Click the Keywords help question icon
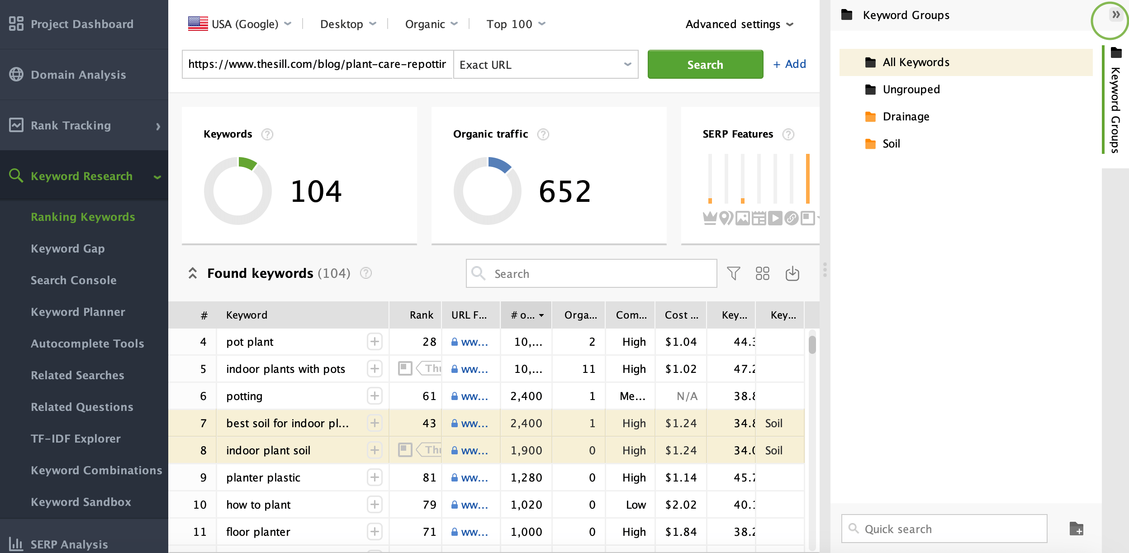 tap(267, 134)
